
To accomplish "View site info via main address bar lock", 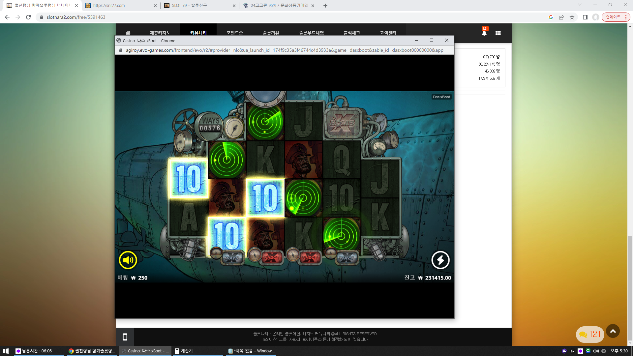I will coord(42,17).
